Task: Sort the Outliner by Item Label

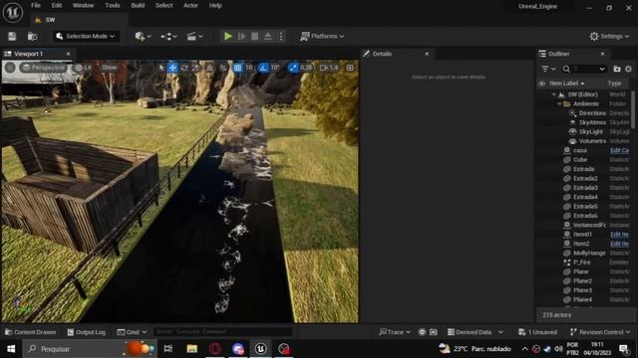Action: 564,84
